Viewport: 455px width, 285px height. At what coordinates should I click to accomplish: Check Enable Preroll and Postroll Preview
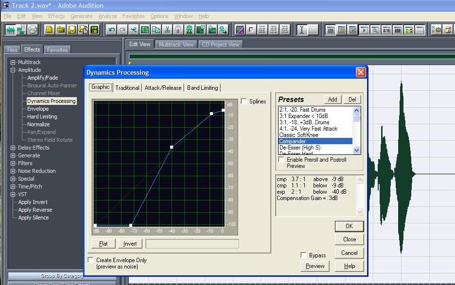[x=281, y=160]
